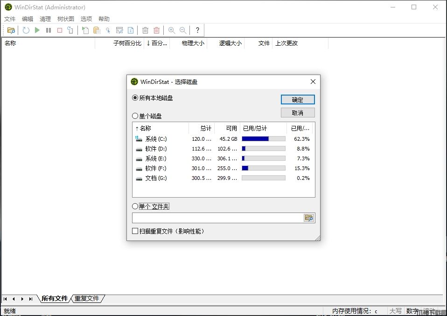Click the 软件 (D:) drive icon
This screenshot has height=316, width=447.
tap(139, 149)
